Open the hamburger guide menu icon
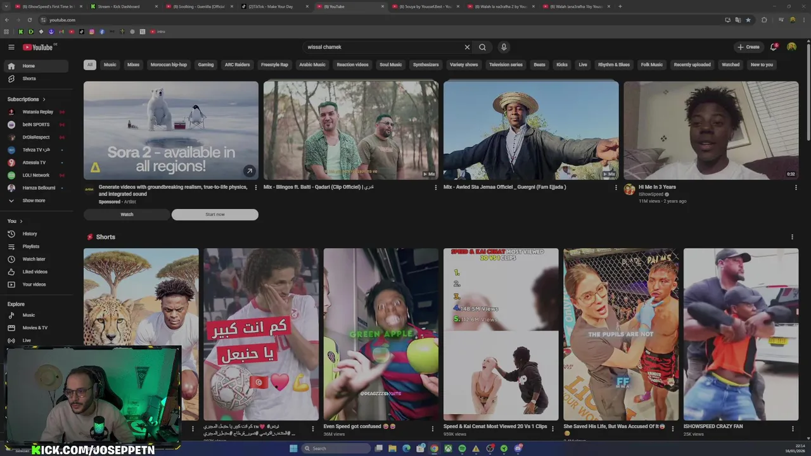811x456 pixels. point(11,47)
